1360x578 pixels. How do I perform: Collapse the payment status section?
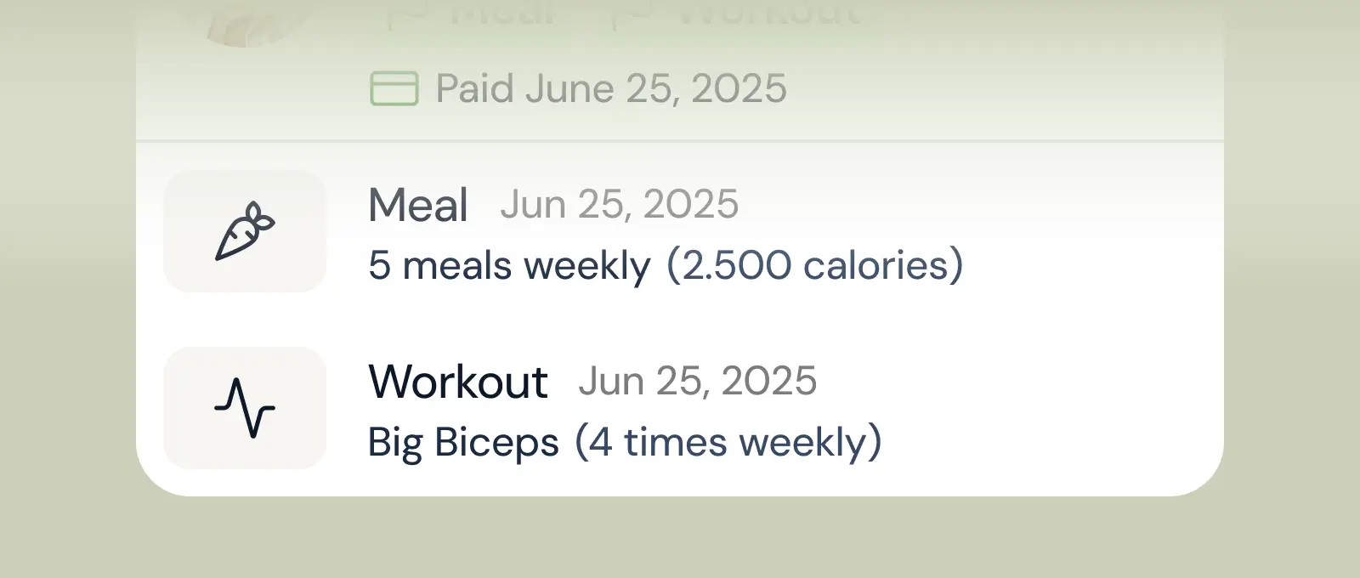609,87
